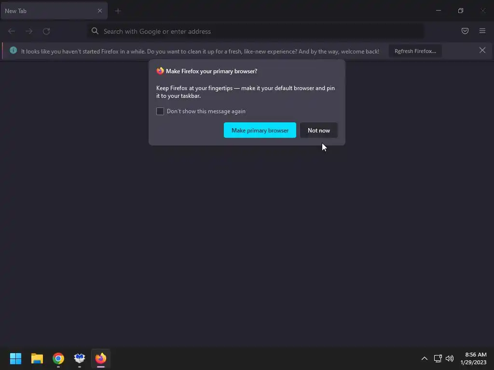
Task: Click the Firefox taskbar icon
Action: point(101,358)
